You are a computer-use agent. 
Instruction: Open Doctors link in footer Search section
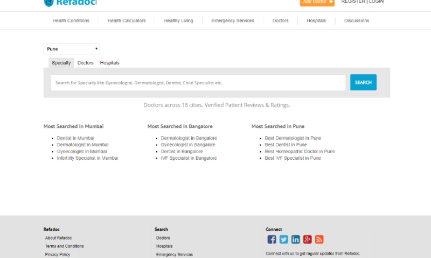coord(163,238)
